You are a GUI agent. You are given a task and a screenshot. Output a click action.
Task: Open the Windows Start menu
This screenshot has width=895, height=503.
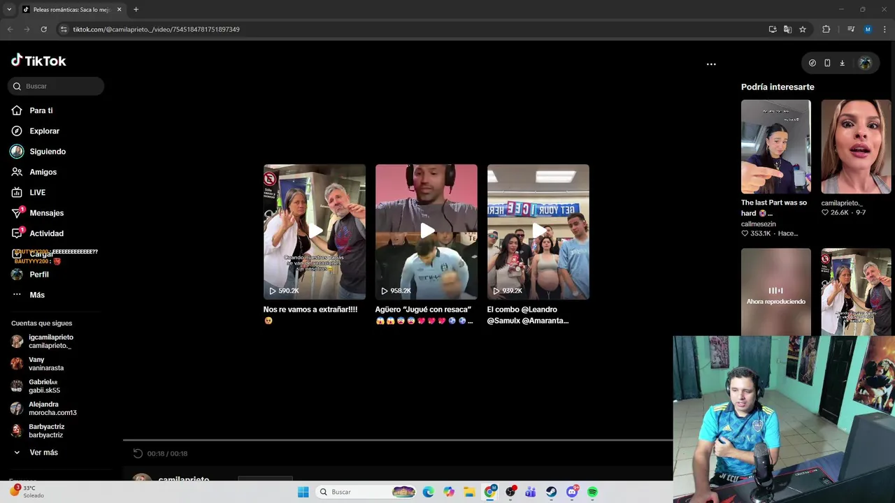[x=303, y=492]
